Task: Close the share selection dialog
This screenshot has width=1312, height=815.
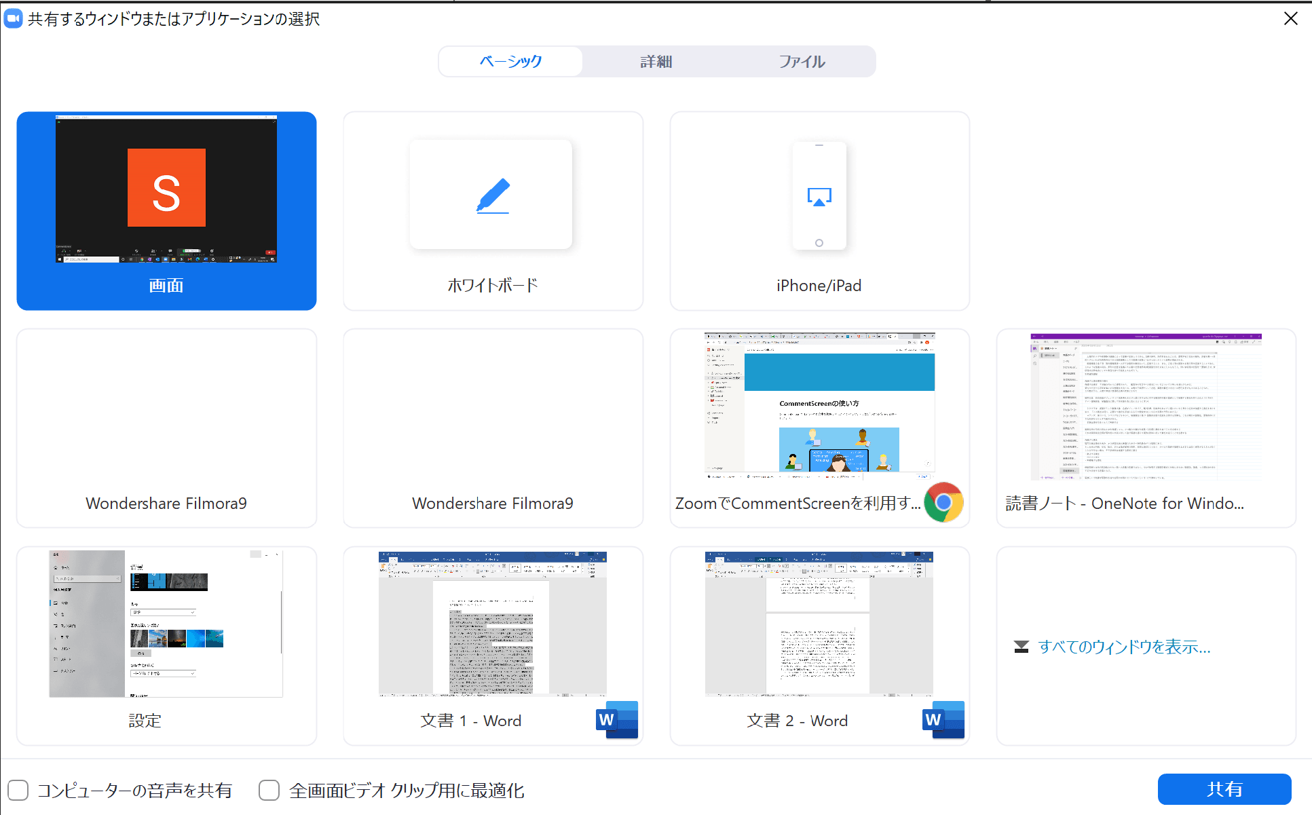Action: tap(1291, 18)
